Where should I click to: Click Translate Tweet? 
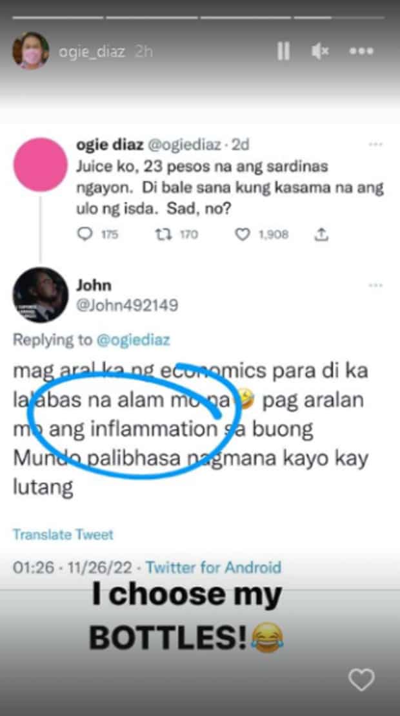pyautogui.click(x=63, y=534)
